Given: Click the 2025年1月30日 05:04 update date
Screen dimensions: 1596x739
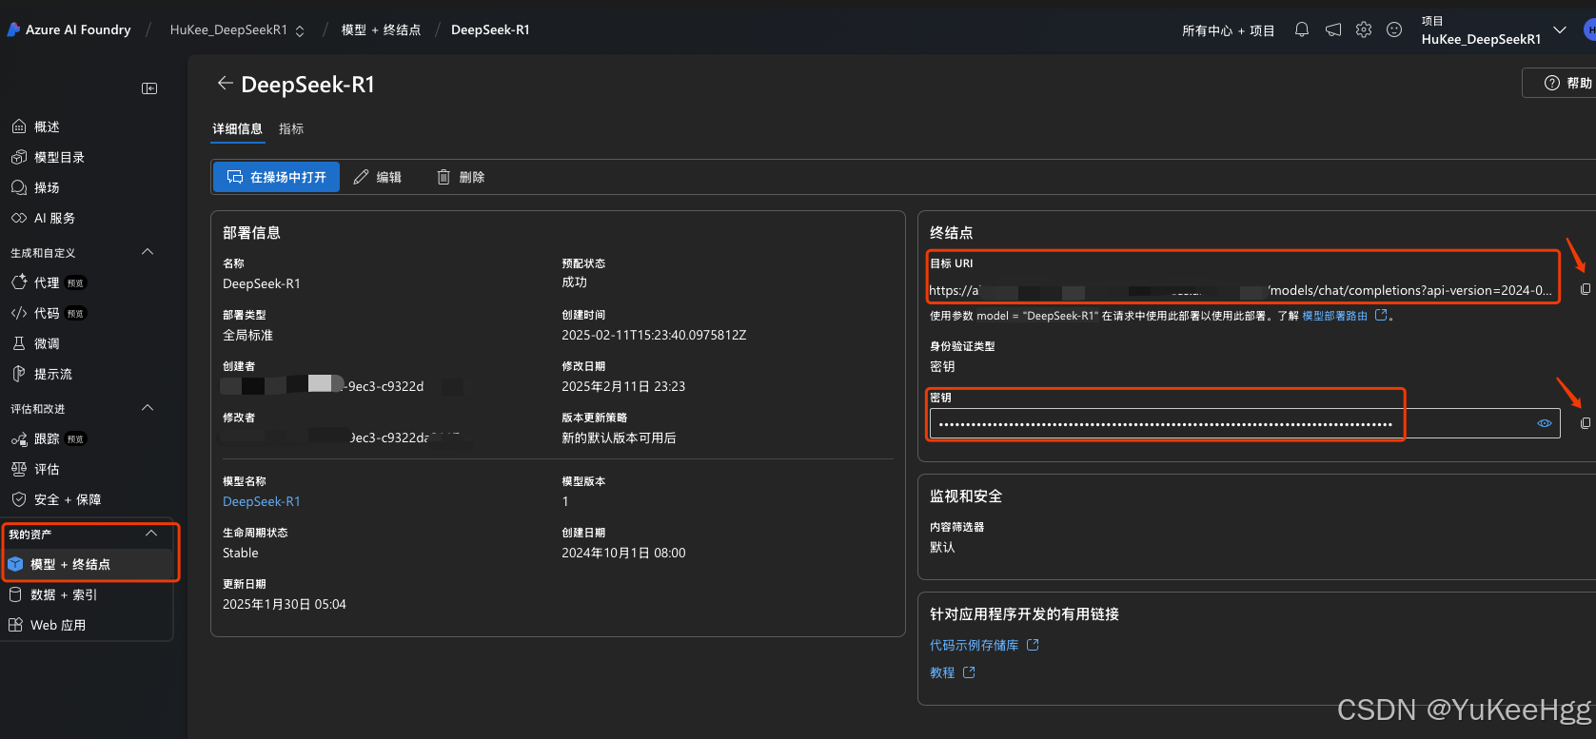Looking at the screenshot, I should click(285, 604).
